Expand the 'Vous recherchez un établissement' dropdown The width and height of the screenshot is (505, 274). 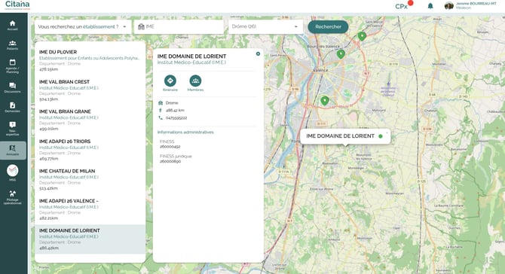pos(83,26)
